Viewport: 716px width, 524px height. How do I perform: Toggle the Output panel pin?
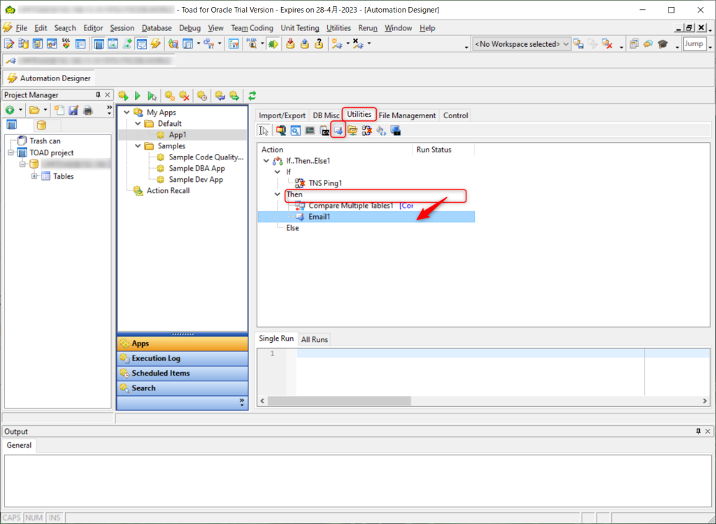[x=699, y=431]
